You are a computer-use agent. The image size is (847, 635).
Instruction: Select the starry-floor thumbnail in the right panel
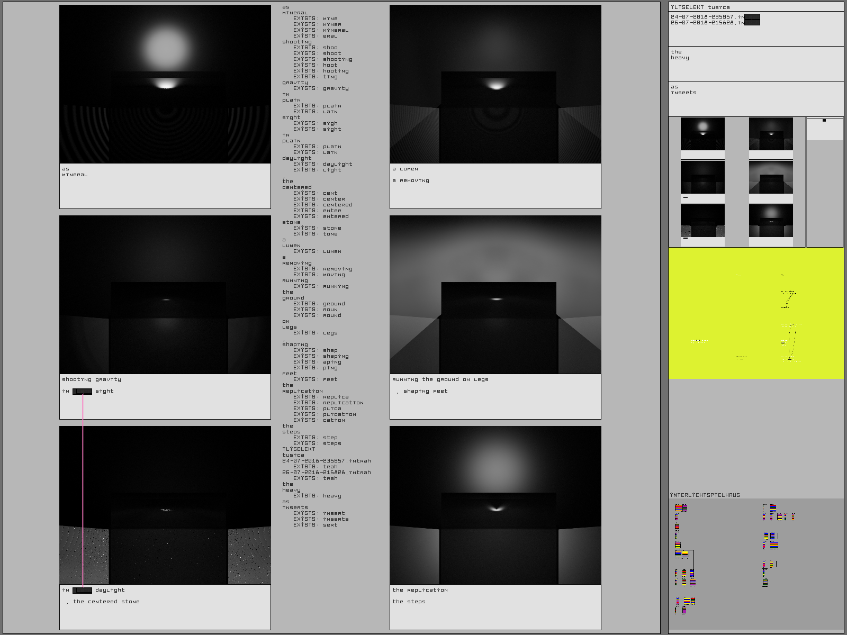pos(702,220)
